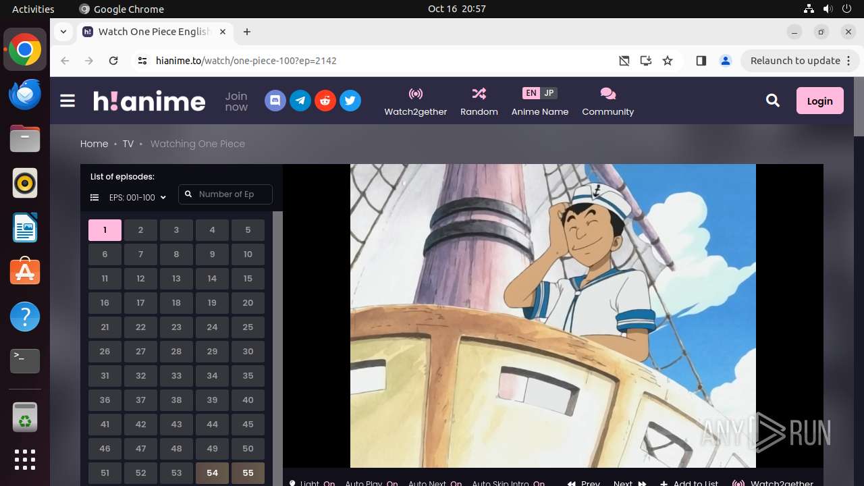This screenshot has width=864, height=486.
Task: Select episode 2
Action: (x=140, y=230)
